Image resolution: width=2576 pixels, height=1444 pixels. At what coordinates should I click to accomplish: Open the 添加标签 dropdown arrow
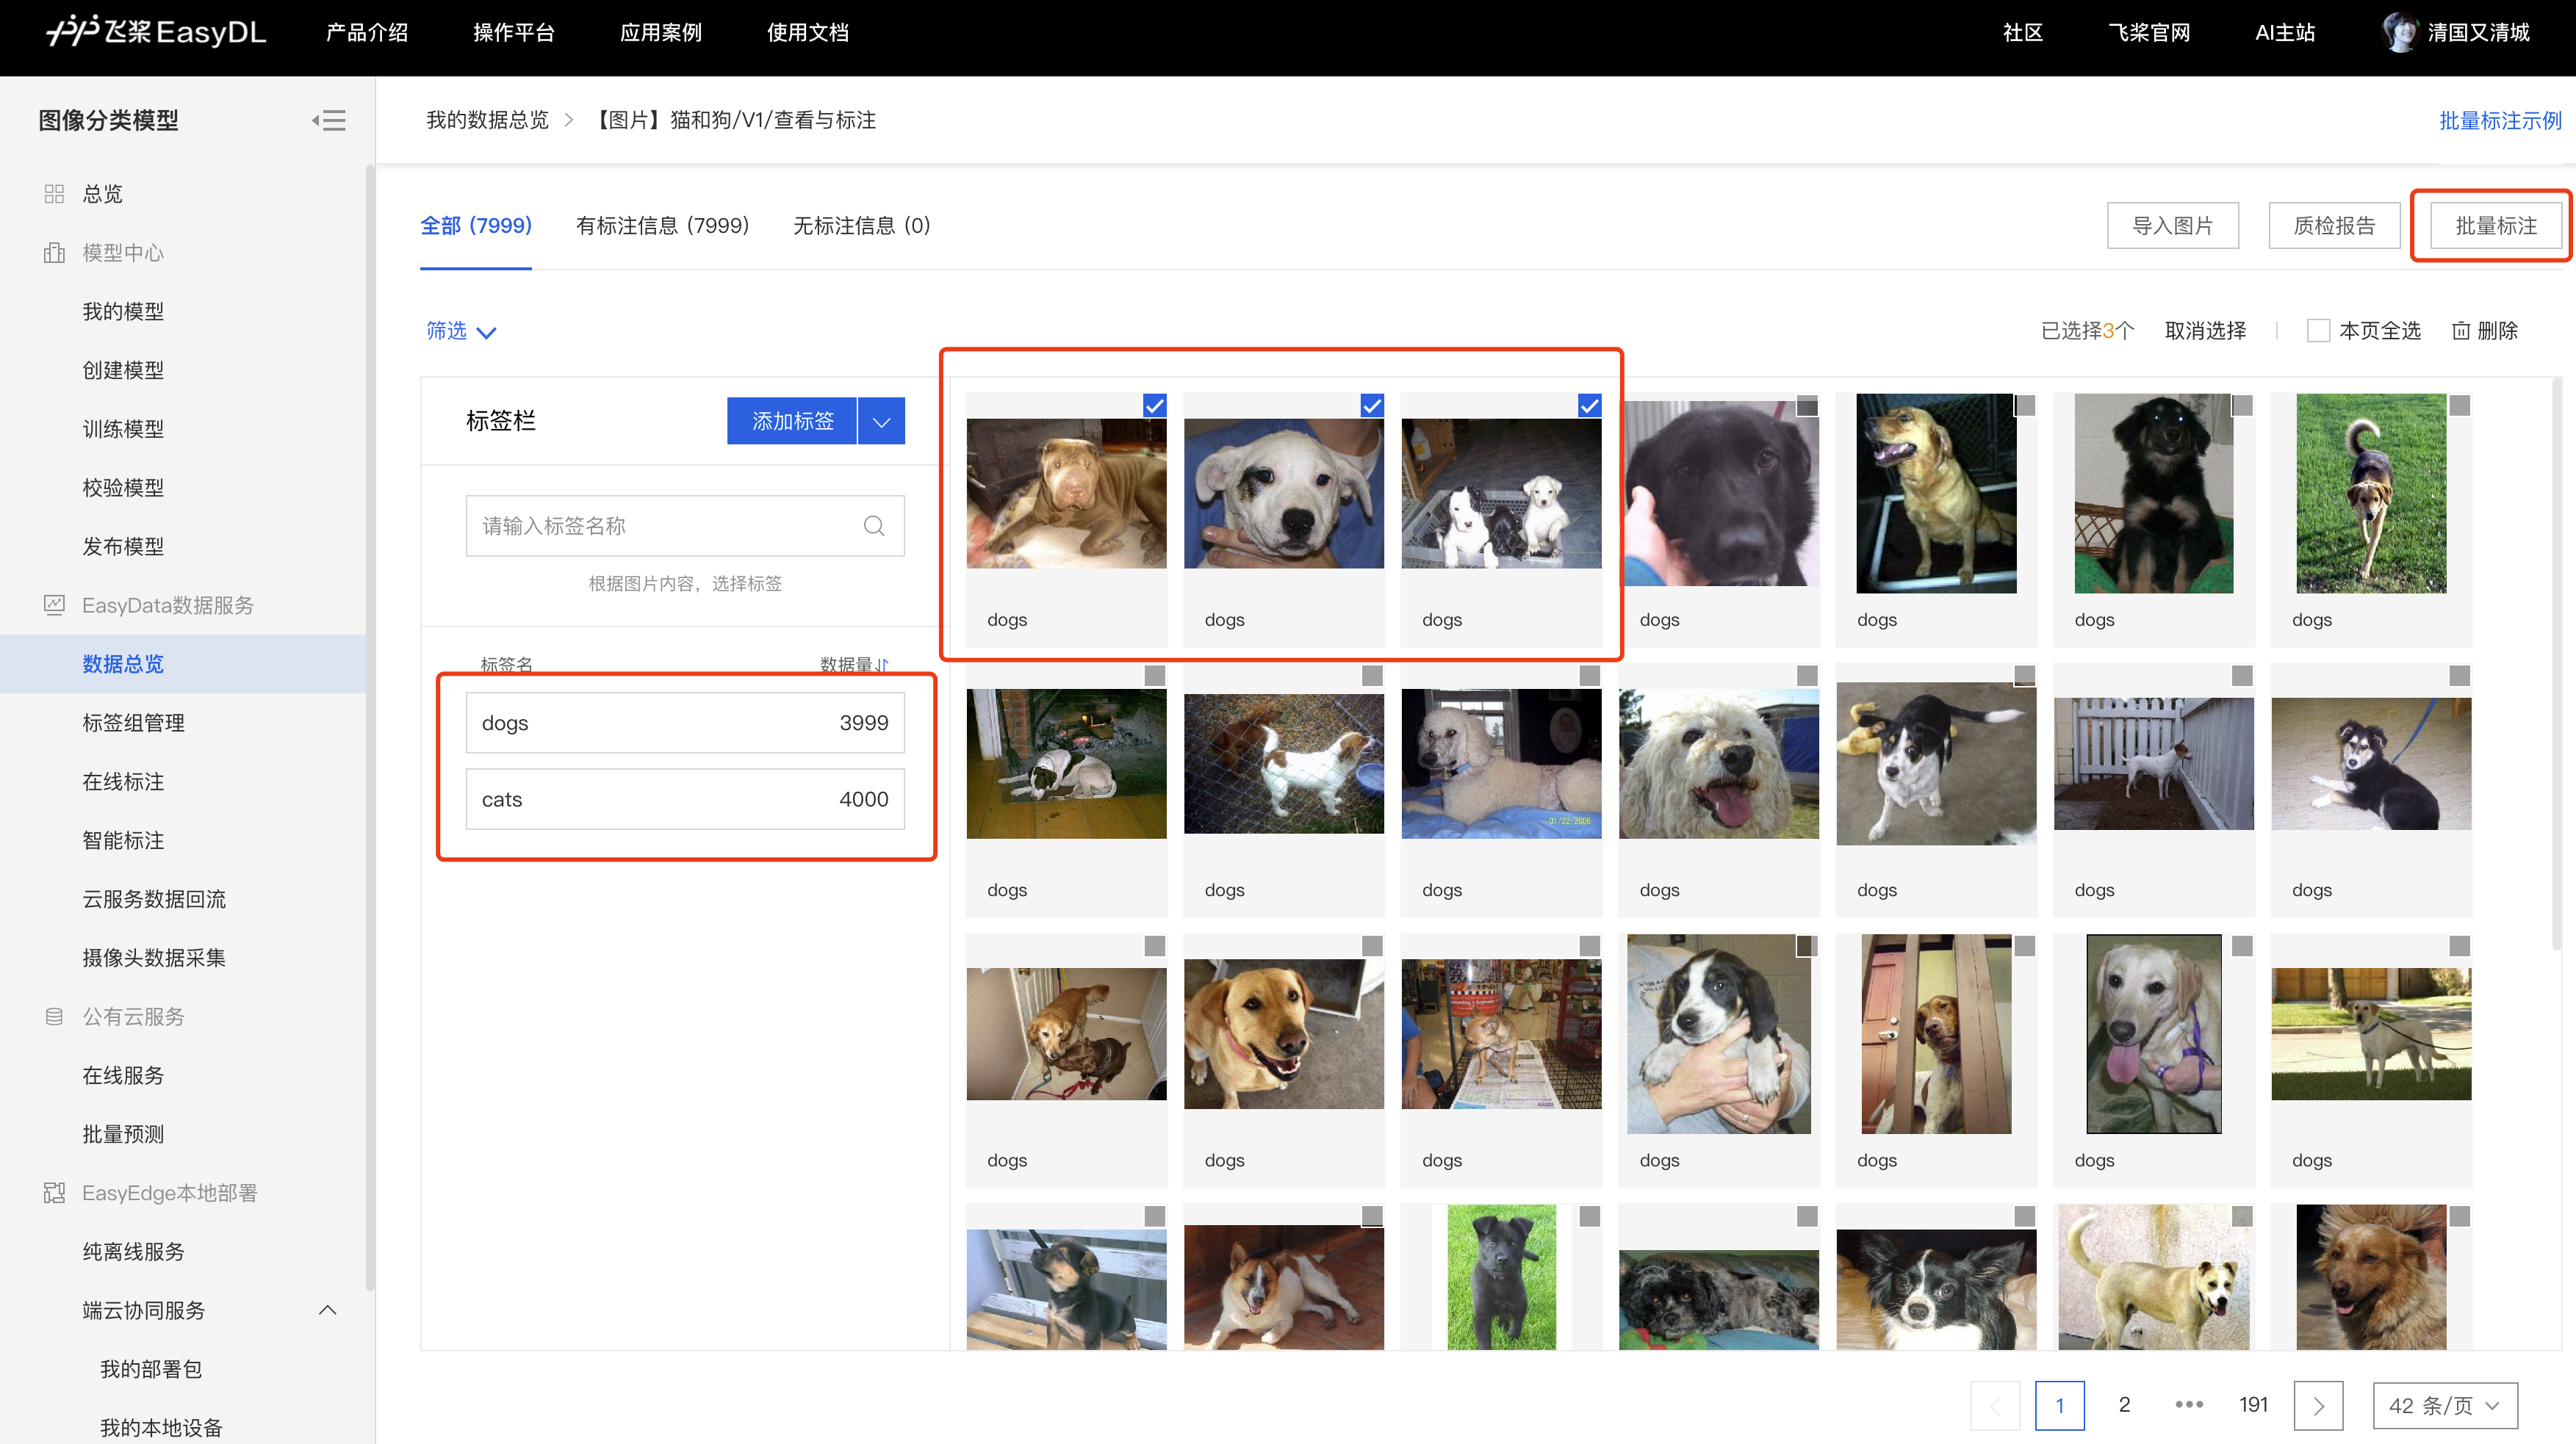pyautogui.click(x=881, y=421)
